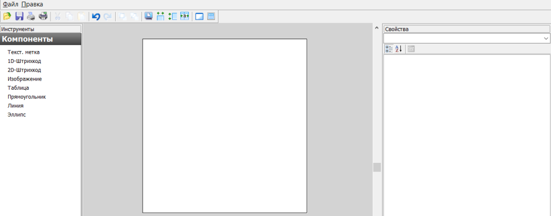The image size is (551, 216).
Task: Redo the last undone action
Action: tap(108, 16)
